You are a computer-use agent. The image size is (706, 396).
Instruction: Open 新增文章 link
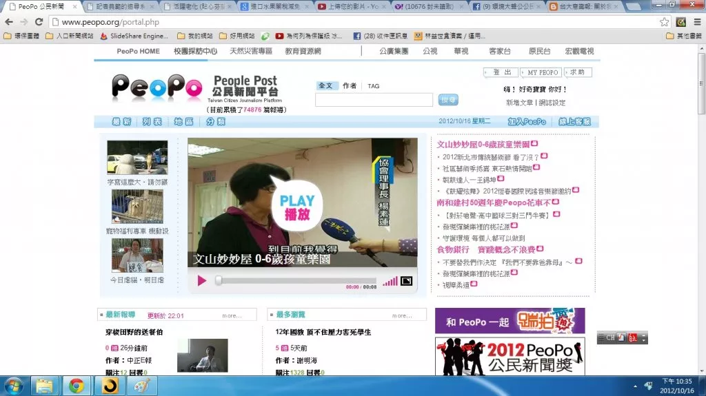tap(519, 103)
